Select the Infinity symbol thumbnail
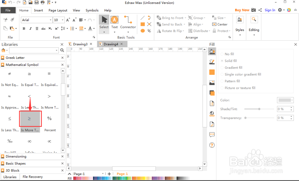Viewport: 299px width, 181px height. pyautogui.click(x=29, y=141)
